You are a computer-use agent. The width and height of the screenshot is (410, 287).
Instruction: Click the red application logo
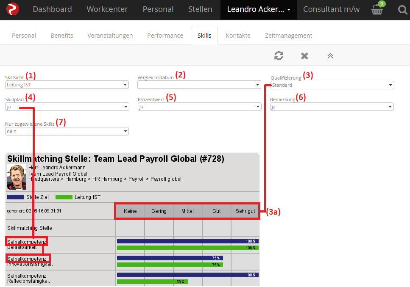coord(13,9)
